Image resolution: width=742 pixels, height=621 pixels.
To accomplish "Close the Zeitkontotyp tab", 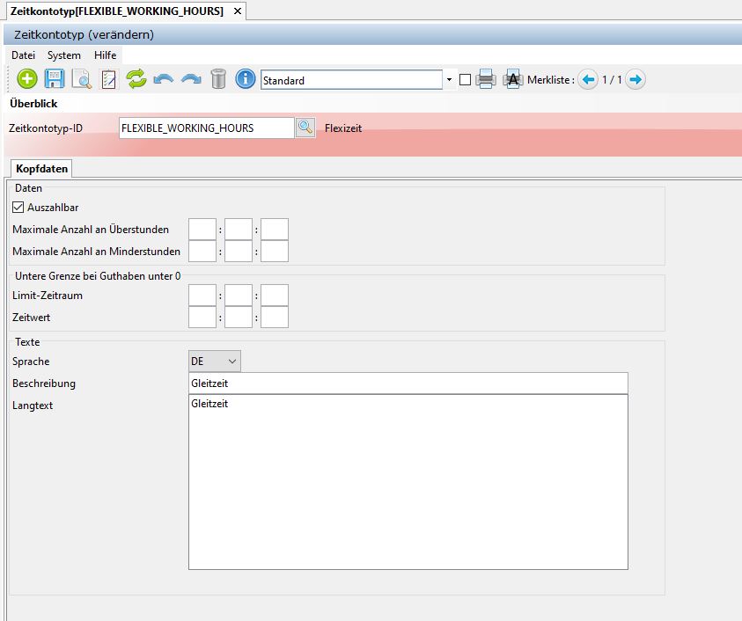I will [237, 11].
